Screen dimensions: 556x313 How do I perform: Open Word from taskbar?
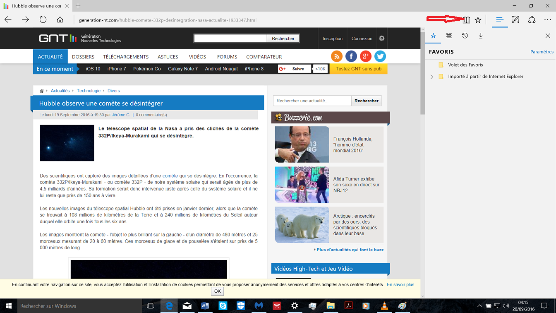click(205, 306)
